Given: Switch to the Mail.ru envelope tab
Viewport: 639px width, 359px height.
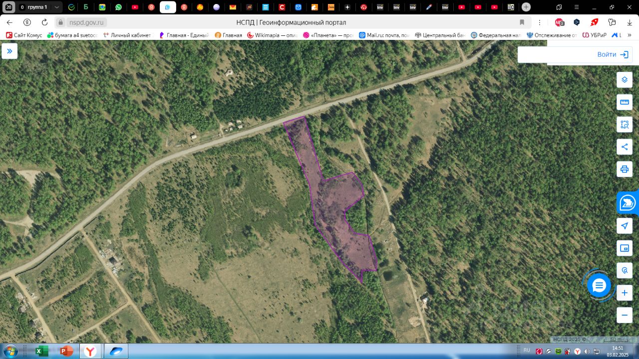Looking at the screenshot, I should tap(299, 7).
